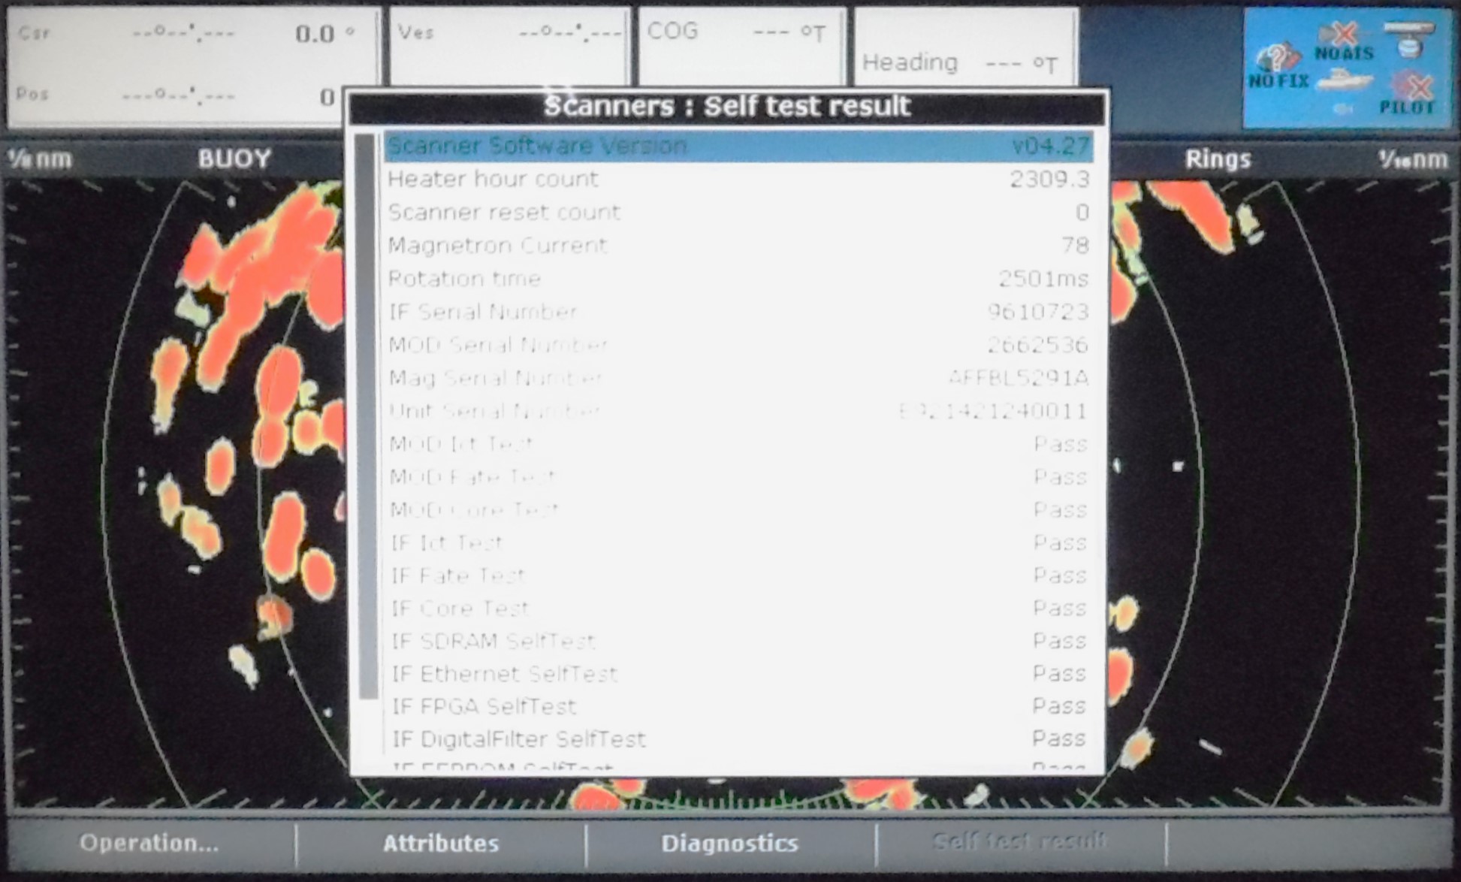Click the radar scanner status icon
1461x882 pixels.
(1410, 39)
